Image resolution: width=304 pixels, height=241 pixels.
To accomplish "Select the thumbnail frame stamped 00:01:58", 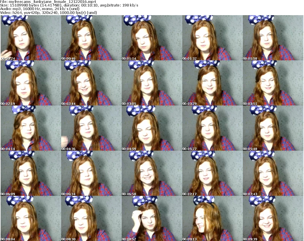I will 273,38.
